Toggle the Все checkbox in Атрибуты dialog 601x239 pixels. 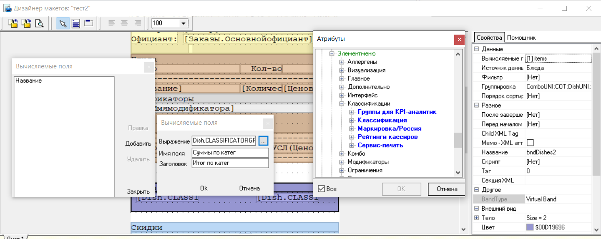[321, 189]
